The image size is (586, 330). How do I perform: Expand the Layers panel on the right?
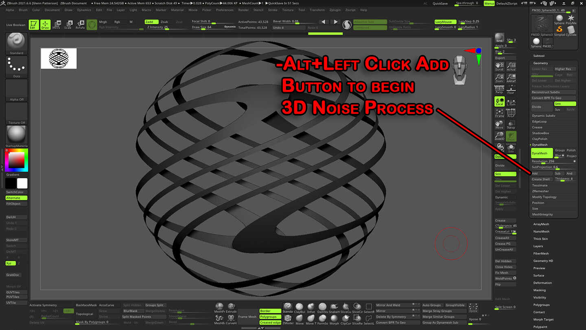pyautogui.click(x=539, y=246)
